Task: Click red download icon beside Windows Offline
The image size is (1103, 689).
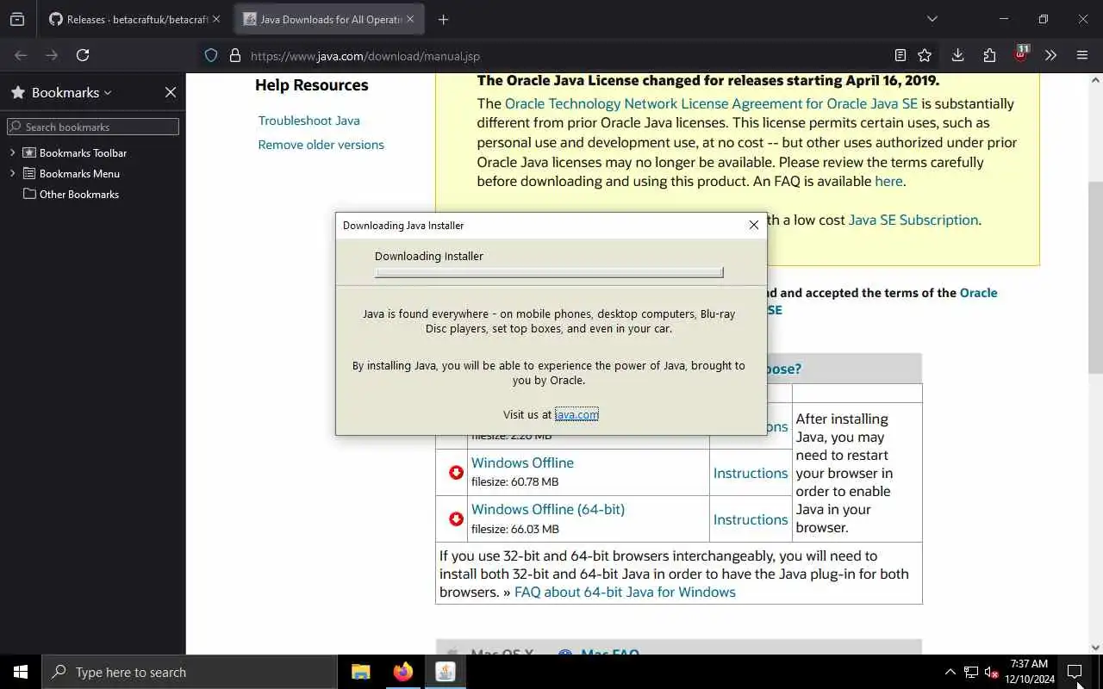Action: (x=456, y=473)
